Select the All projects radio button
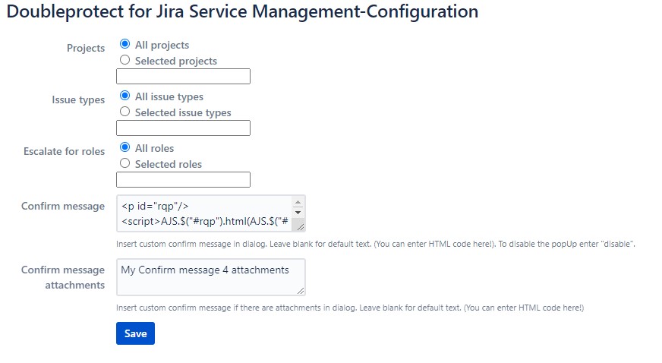The width and height of the screenshot is (662, 363). click(125, 45)
